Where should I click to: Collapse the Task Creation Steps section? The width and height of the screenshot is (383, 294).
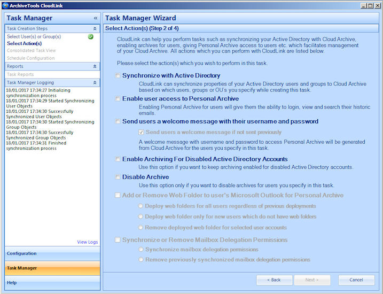(95, 28)
